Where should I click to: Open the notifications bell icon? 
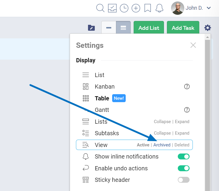tap(159, 8)
